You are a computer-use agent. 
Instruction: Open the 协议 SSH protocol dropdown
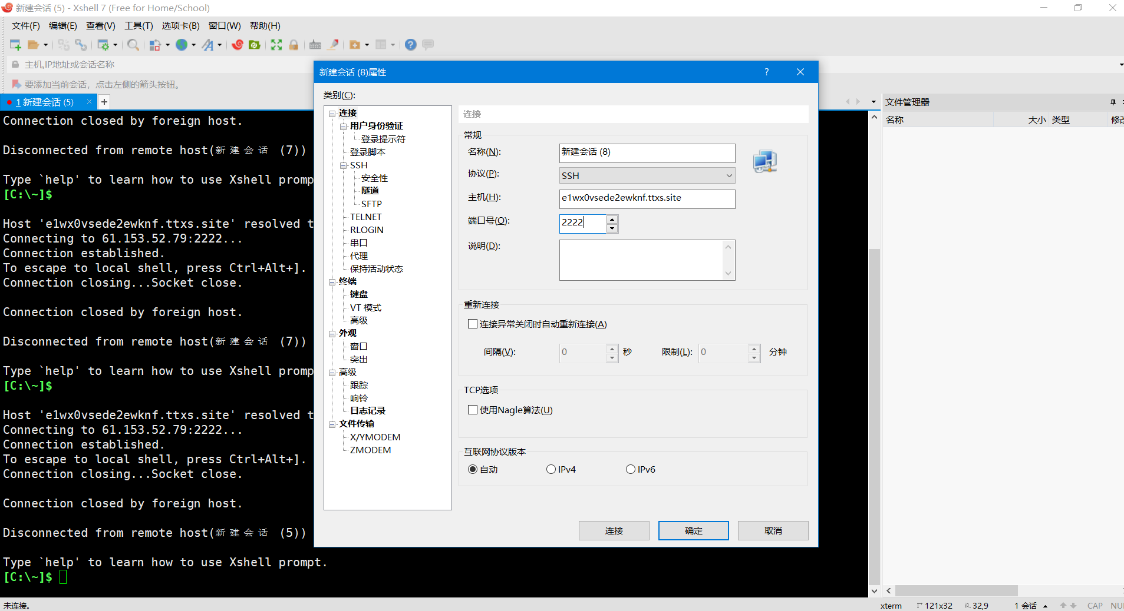[647, 175]
